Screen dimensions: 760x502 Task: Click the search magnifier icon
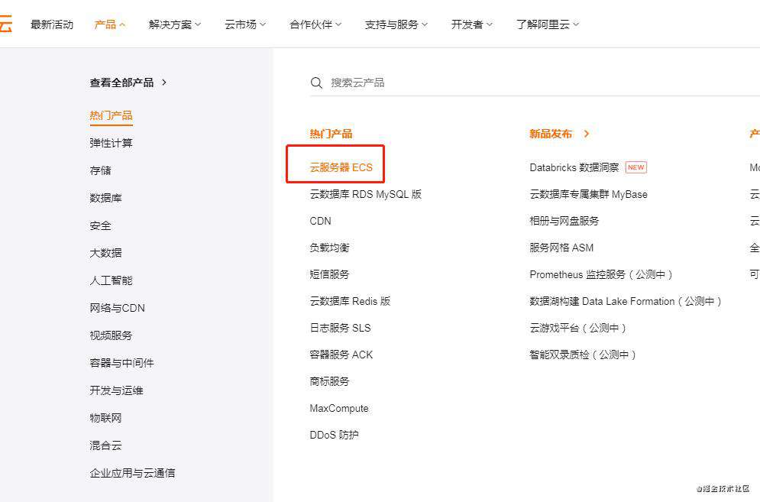click(316, 83)
